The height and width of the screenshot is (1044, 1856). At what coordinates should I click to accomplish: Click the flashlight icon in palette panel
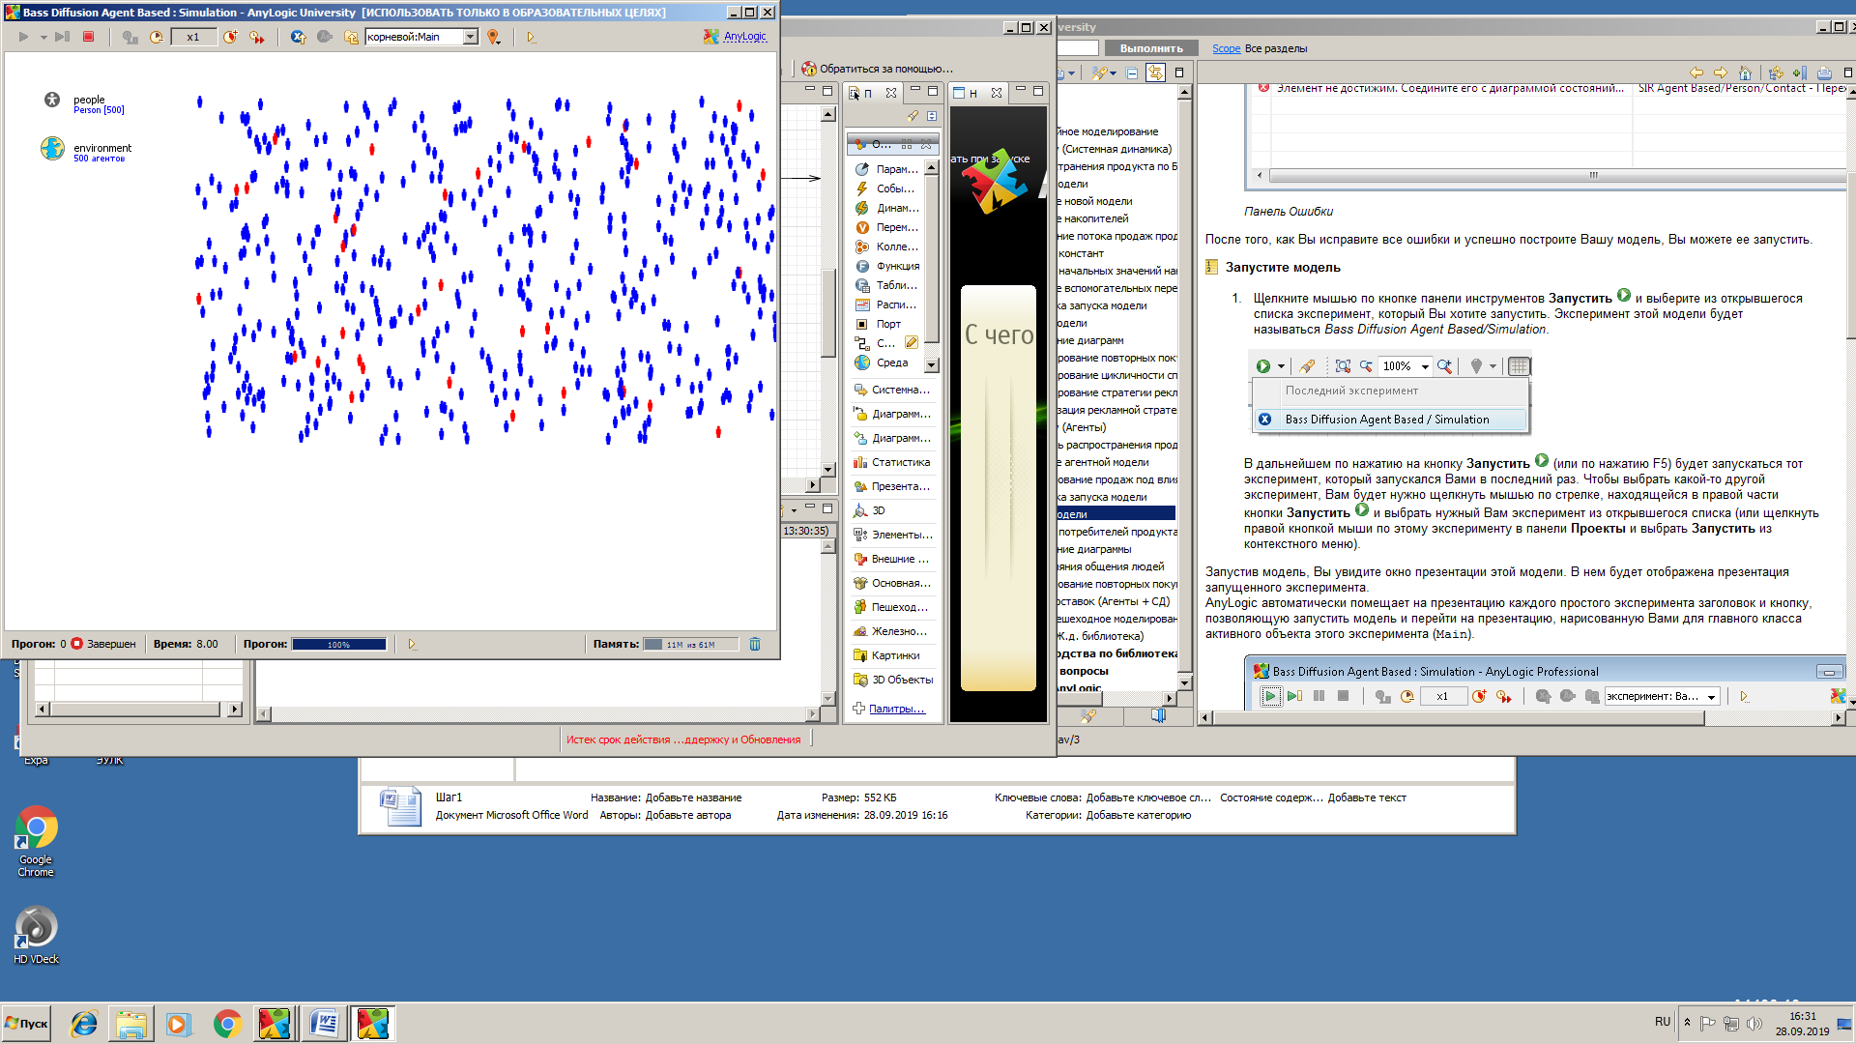pos(913,116)
